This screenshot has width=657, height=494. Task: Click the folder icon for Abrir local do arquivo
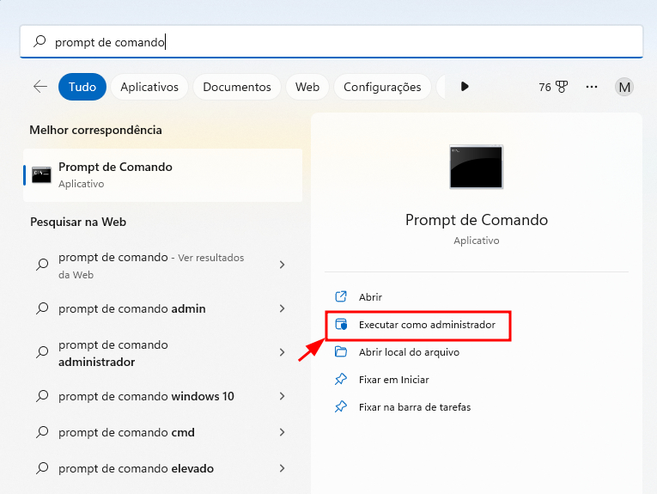tap(341, 352)
